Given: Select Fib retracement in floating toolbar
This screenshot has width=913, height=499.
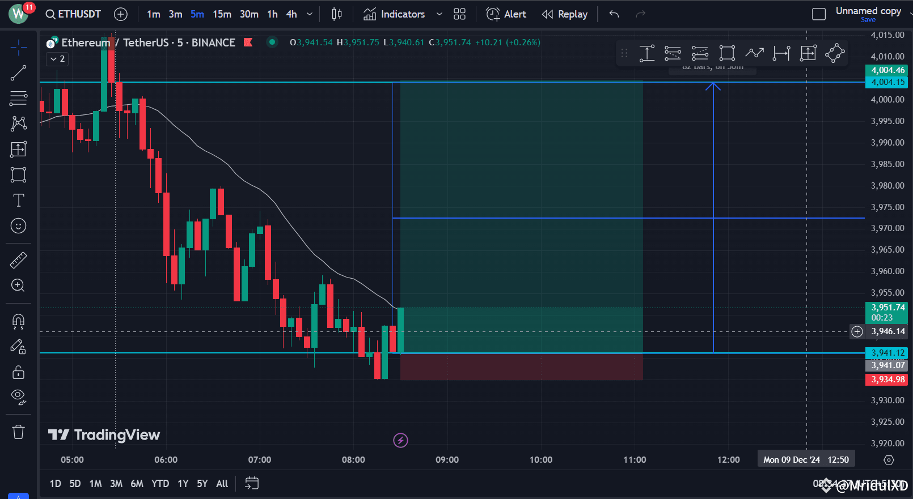Looking at the screenshot, I should (x=673, y=53).
